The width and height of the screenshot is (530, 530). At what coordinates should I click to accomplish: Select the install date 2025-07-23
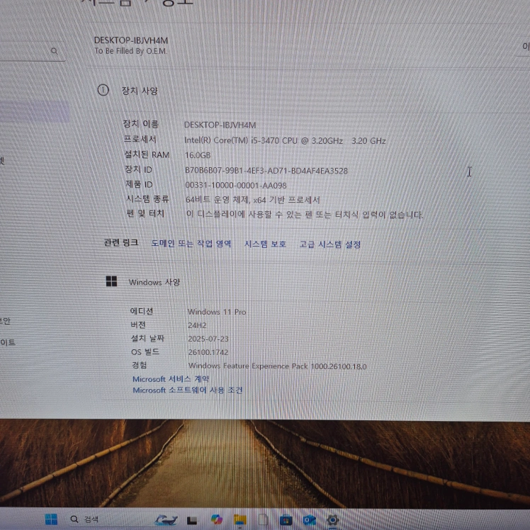click(208, 339)
